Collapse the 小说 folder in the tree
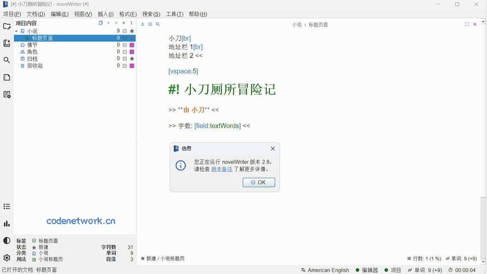The height and width of the screenshot is (274, 487). pos(16,31)
